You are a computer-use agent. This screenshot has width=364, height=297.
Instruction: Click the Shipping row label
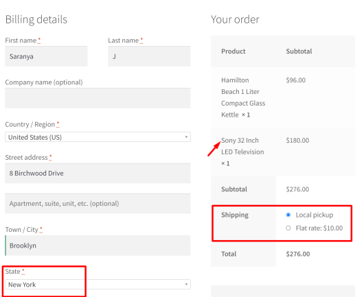(235, 215)
